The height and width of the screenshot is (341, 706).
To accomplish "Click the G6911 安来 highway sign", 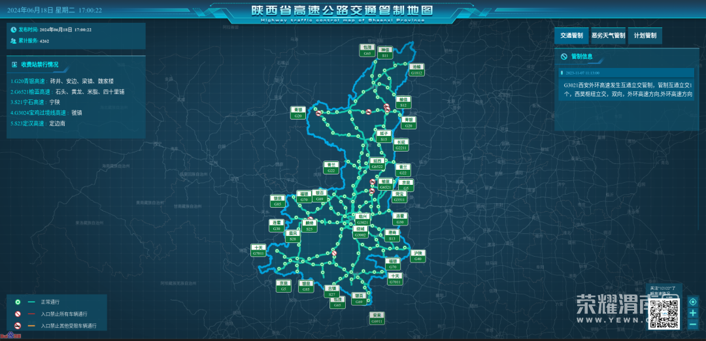I will (377, 318).
